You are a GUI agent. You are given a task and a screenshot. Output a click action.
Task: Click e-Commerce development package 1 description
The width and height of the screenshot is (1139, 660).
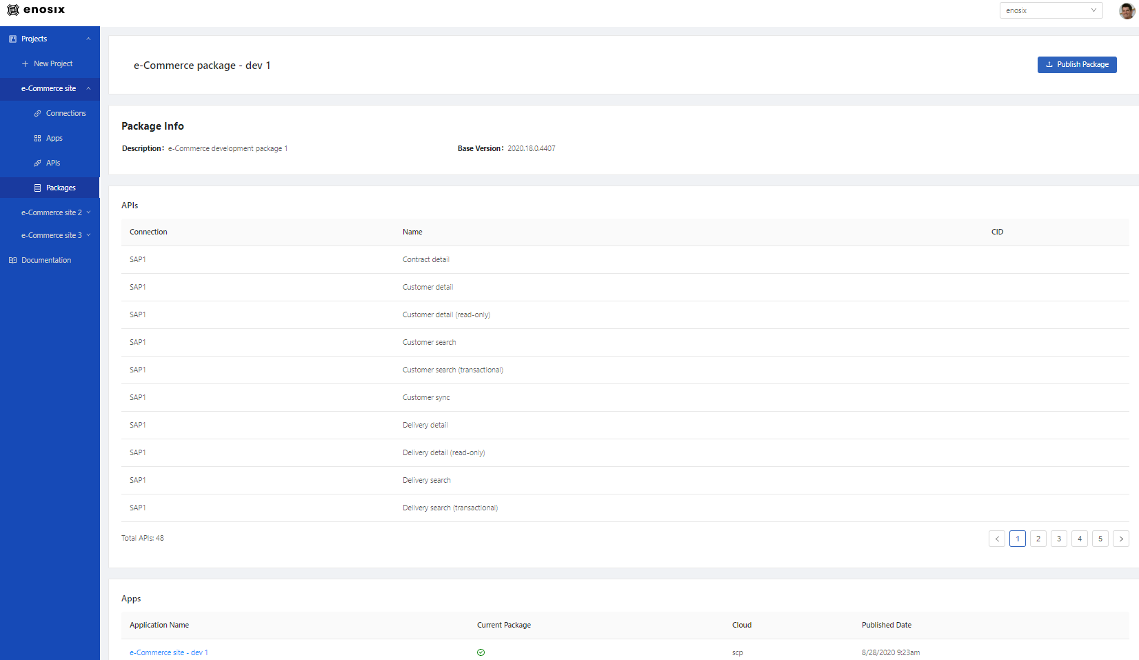pyautogui.click(x=228, y=148)
